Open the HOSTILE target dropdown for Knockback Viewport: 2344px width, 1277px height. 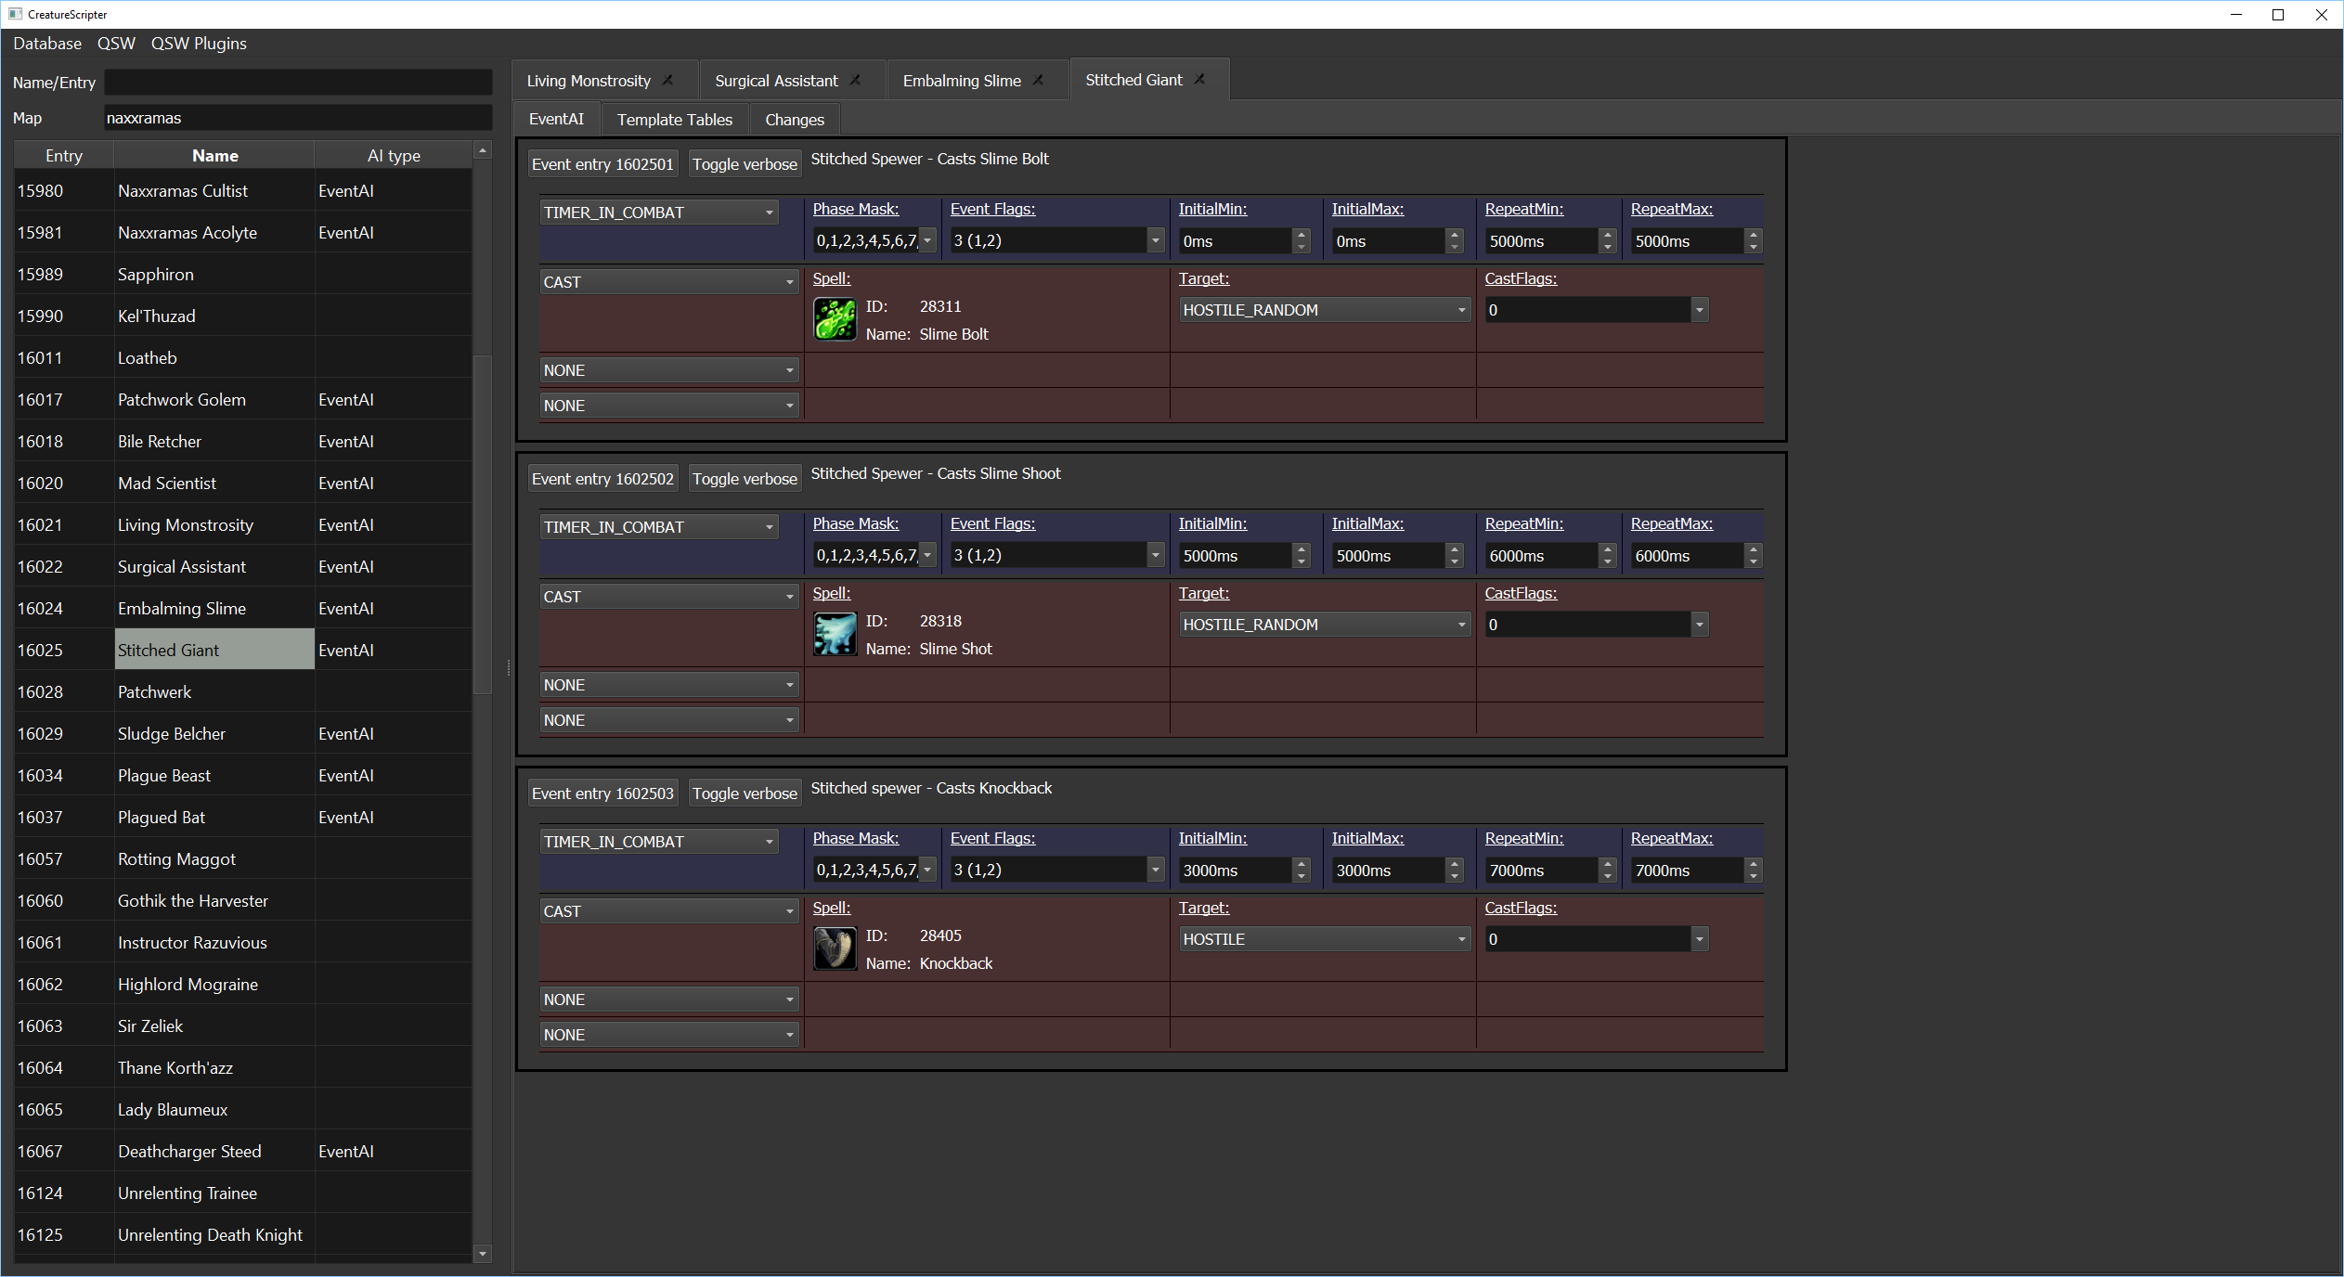tap(1324, 939)
